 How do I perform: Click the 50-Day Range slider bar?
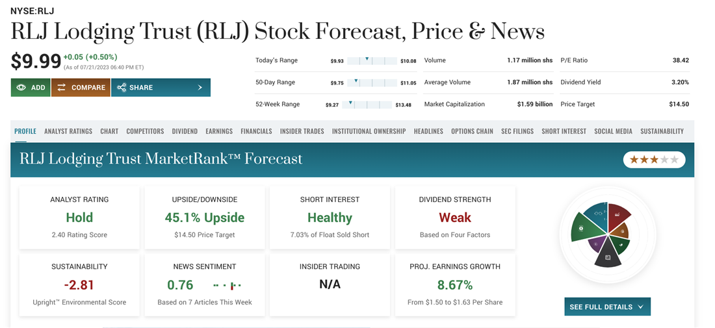point(372,82)
